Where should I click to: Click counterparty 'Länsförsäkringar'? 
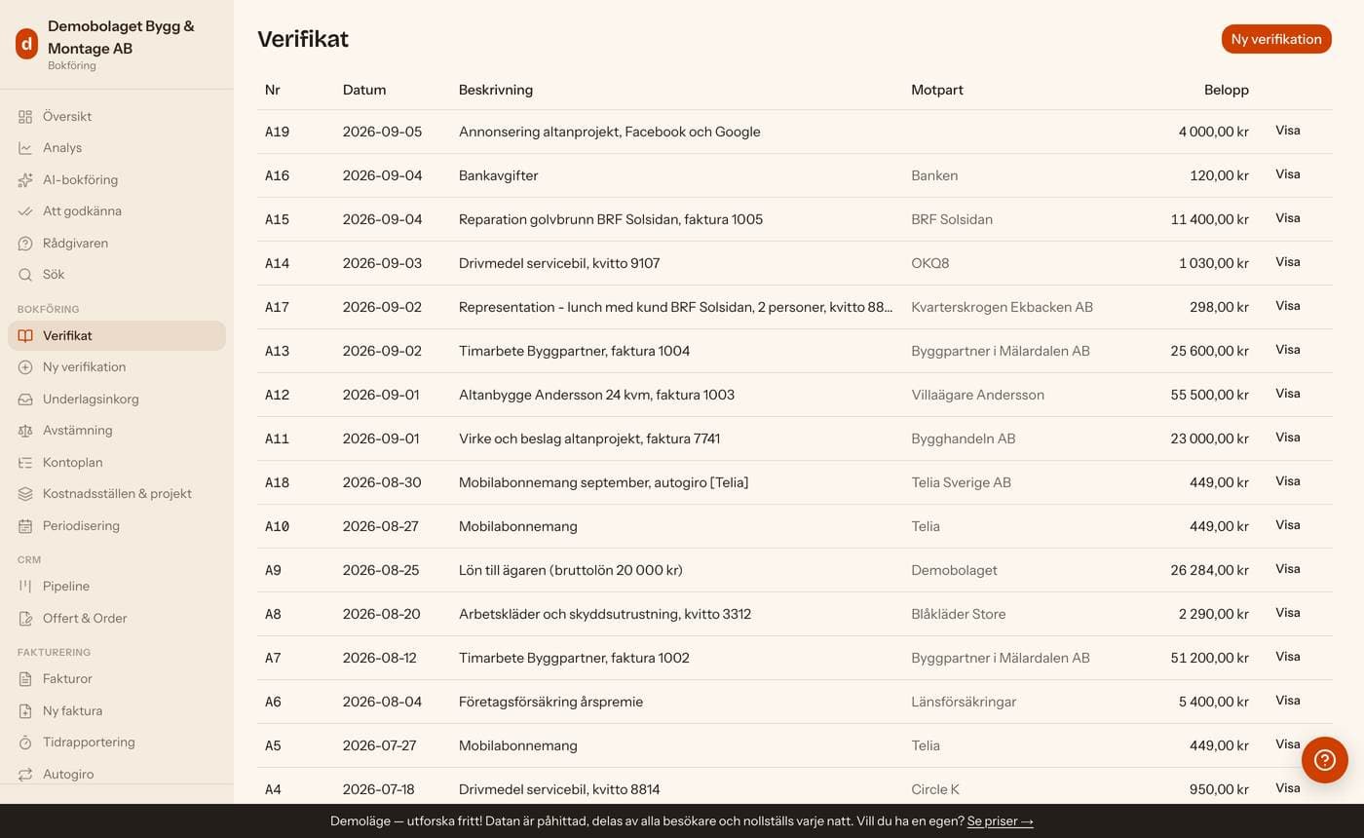pos(964,702)
